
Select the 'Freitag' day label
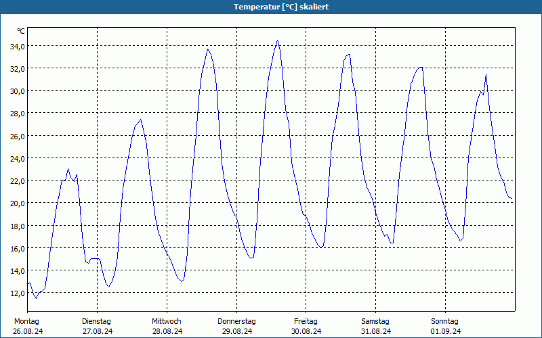click(306, 322)
